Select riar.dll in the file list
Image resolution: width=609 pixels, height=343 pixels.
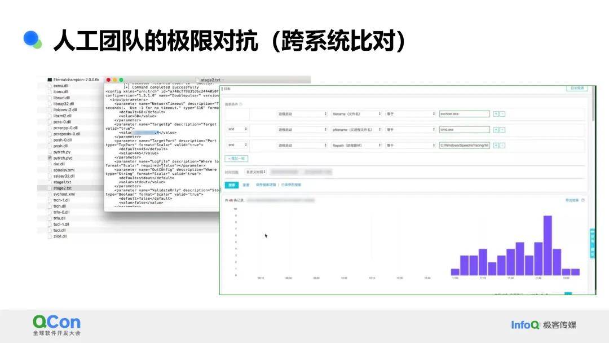click(59, 164)
